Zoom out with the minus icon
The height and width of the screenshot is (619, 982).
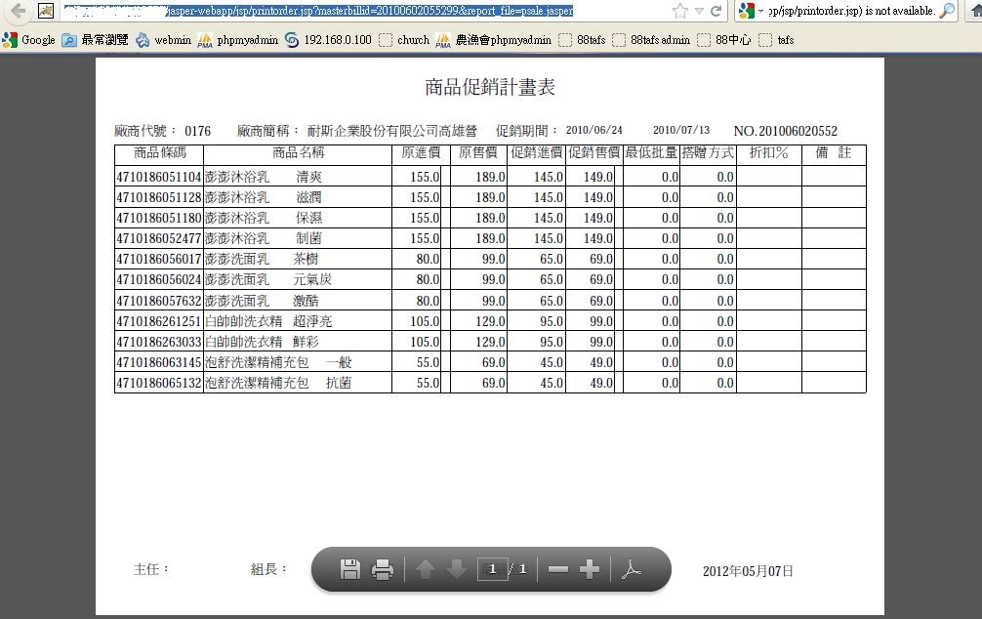557,569
